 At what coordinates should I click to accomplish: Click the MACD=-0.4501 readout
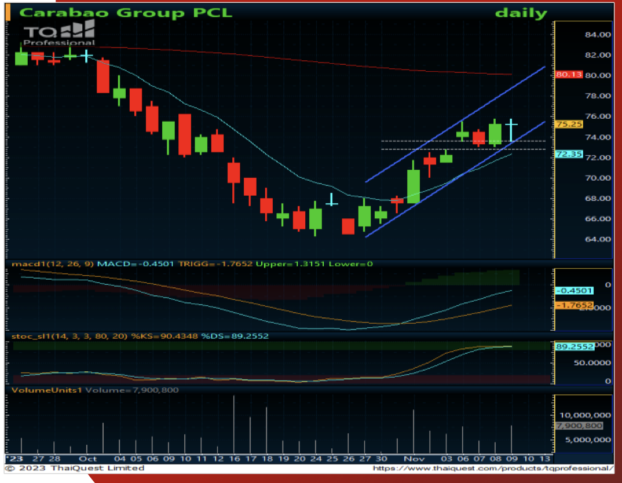(136, 264)
